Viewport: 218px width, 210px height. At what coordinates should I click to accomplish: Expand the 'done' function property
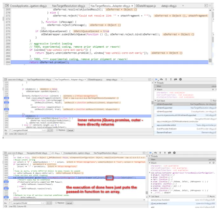pos(152,177)
